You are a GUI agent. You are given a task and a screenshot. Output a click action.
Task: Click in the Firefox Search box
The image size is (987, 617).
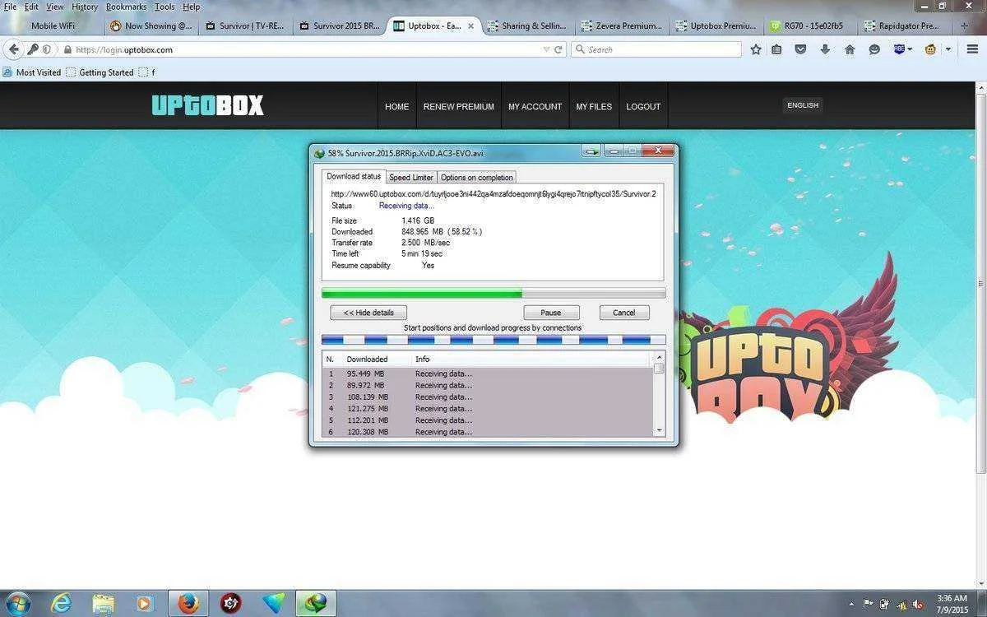coord(656,49)
